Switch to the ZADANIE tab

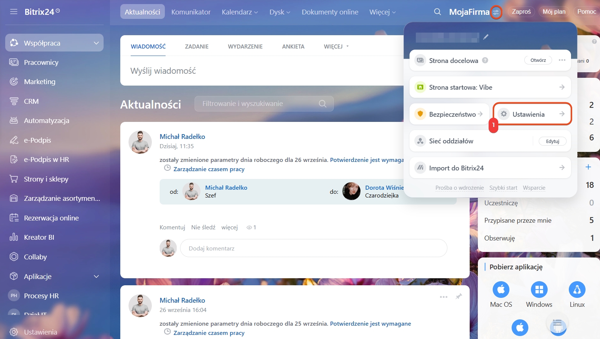point(196,47)
